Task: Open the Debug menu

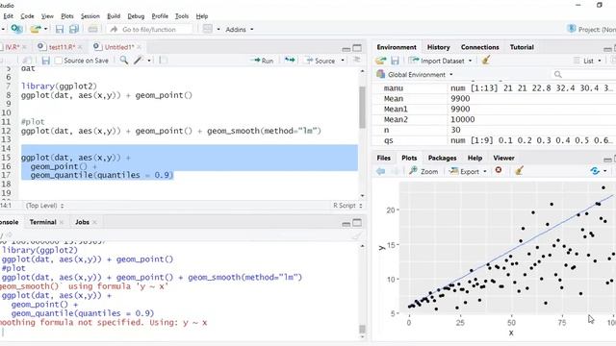Action: (x=136, y=16)
